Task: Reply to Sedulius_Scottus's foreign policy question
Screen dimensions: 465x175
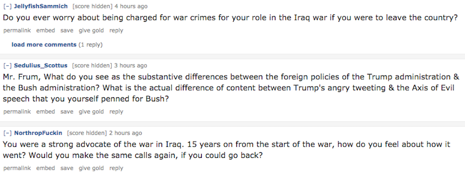Action: coord(116,112)
